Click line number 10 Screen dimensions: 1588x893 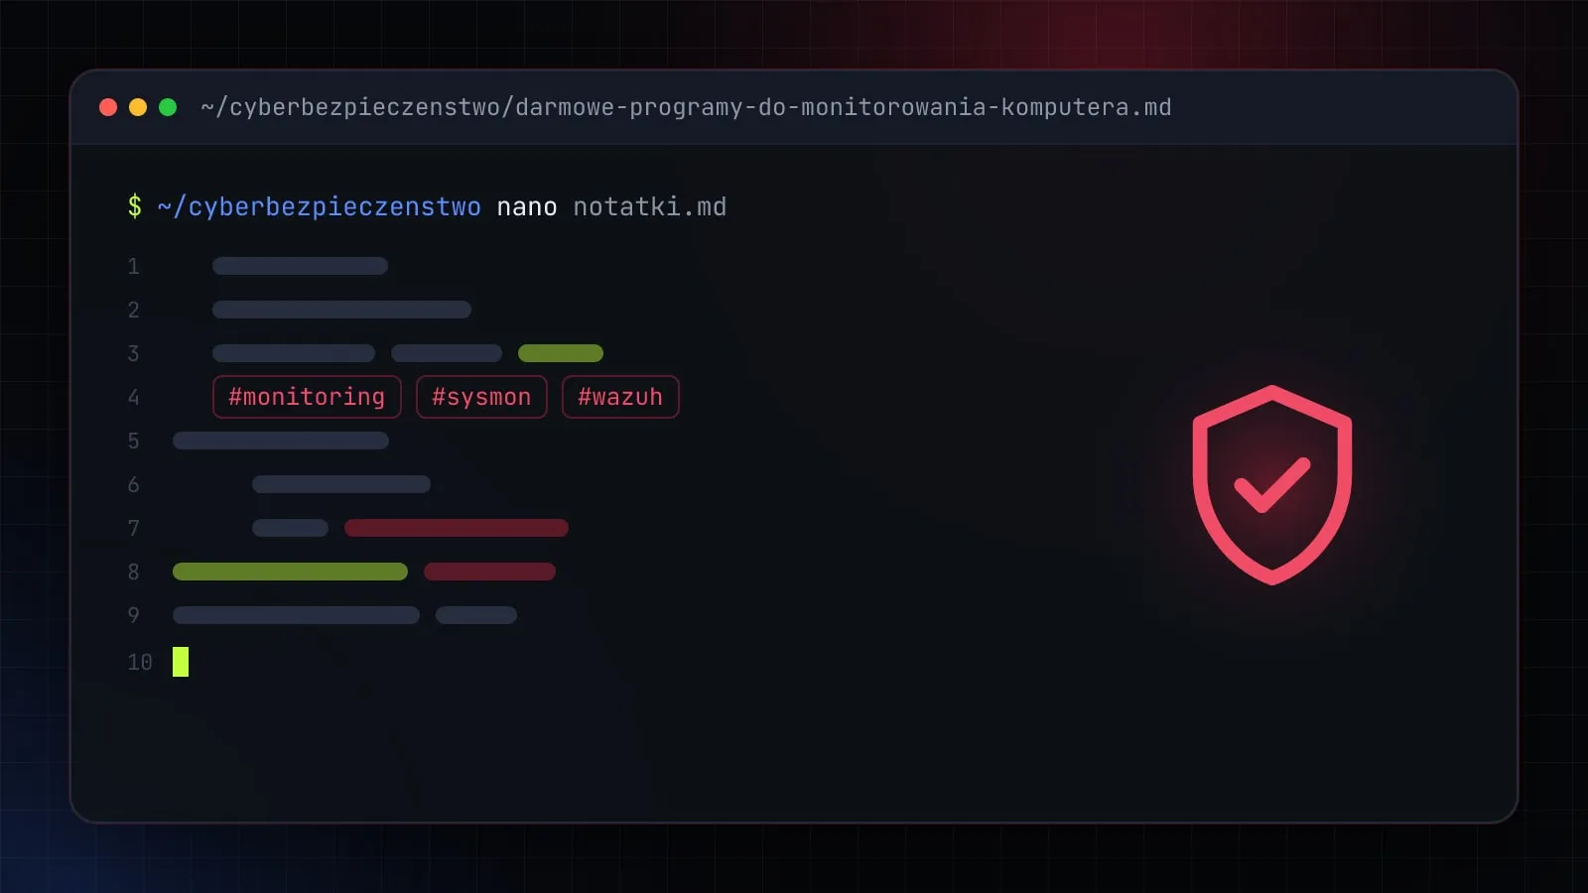pyautogui.click(x=140, y=662)
